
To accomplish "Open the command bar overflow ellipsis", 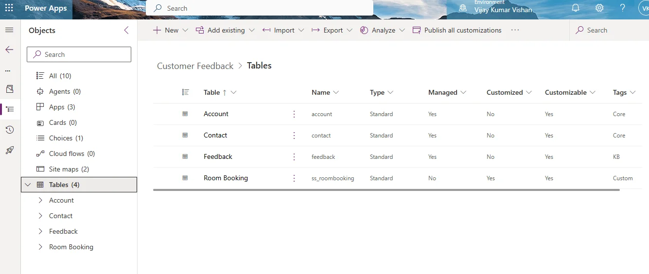I will [515, 30].
